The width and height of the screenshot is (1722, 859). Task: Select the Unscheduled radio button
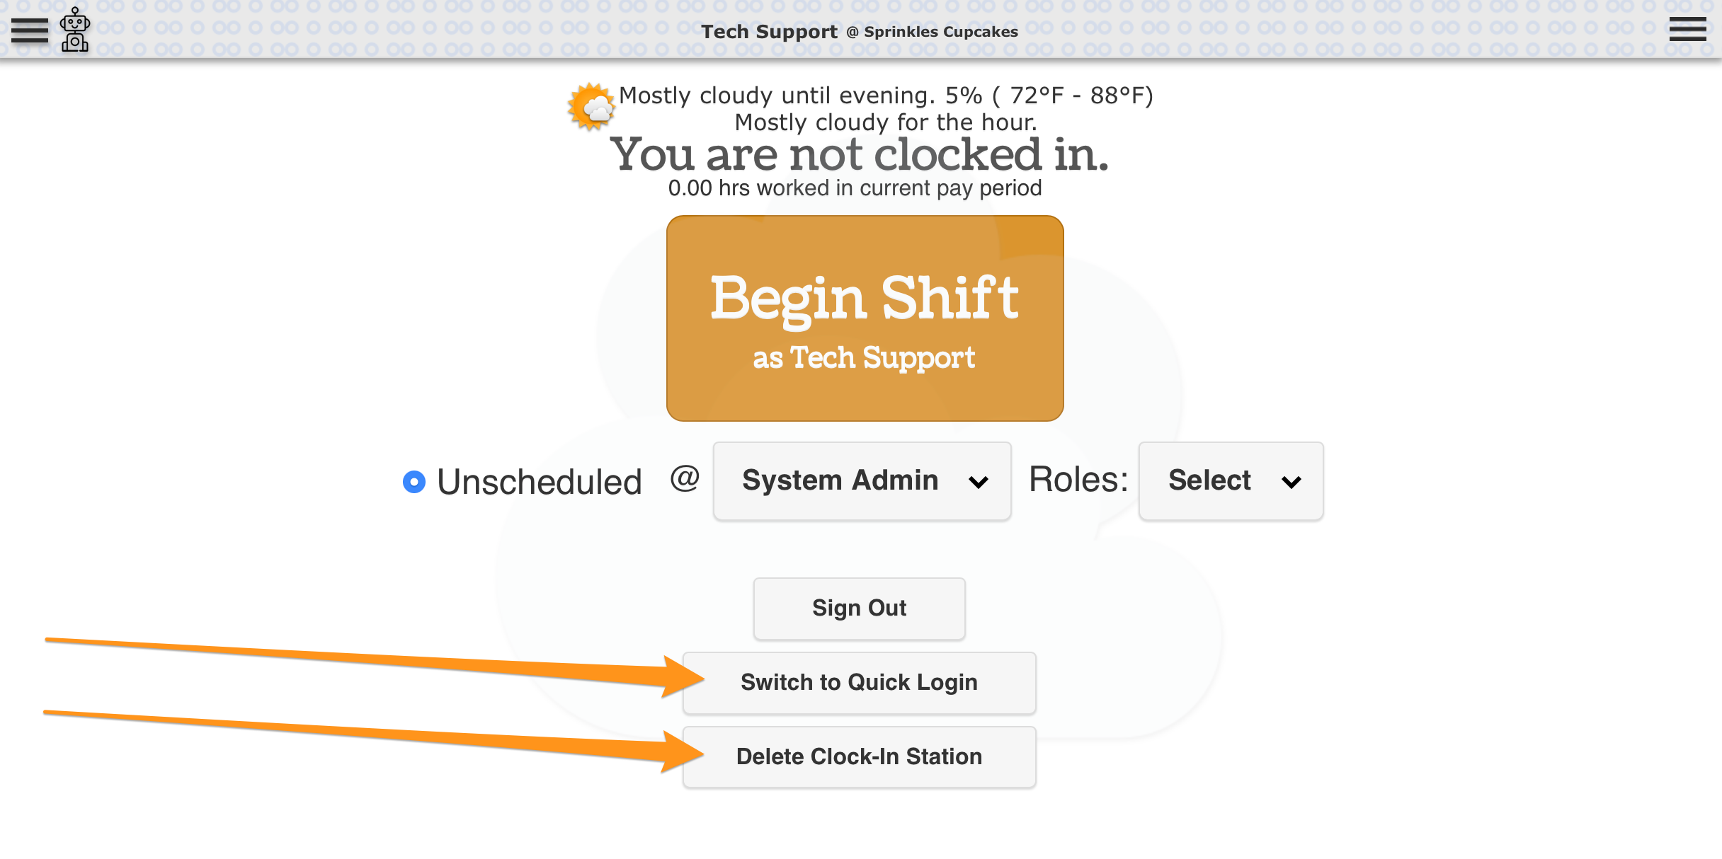tap(414, 482)
